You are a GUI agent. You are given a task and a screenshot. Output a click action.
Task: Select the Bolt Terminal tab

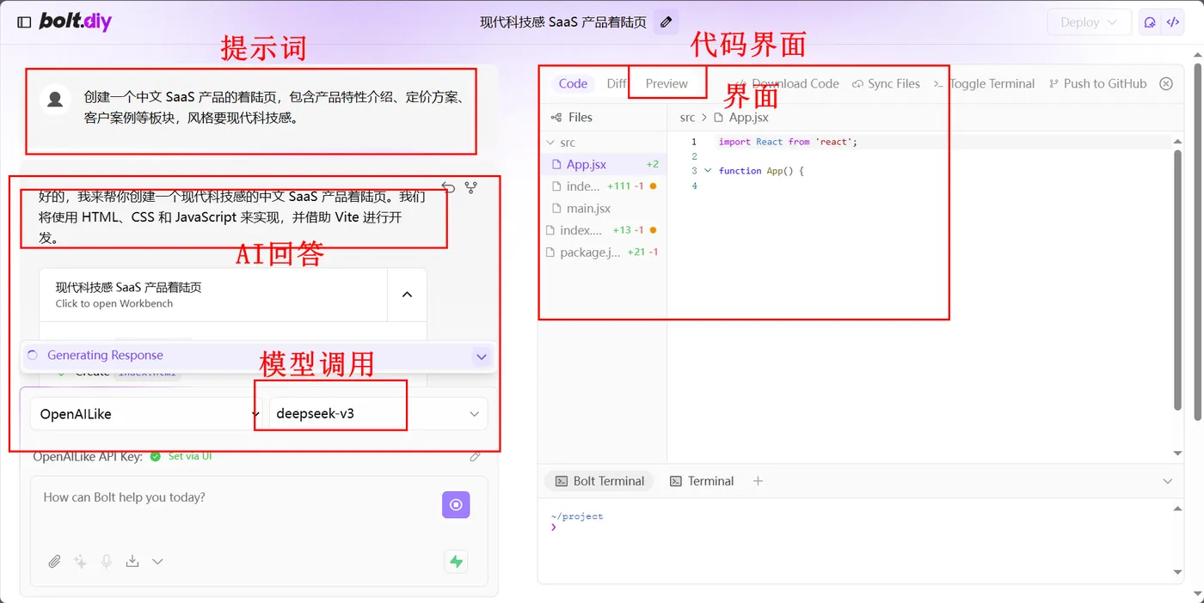pos(599,481)
